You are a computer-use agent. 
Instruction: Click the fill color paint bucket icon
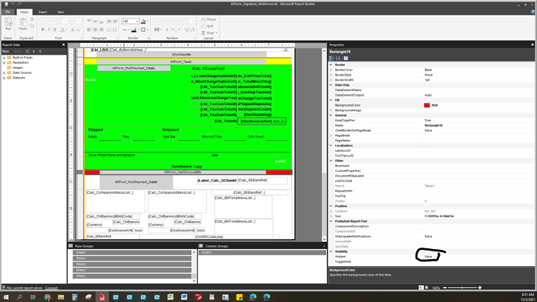pos(143,21)
